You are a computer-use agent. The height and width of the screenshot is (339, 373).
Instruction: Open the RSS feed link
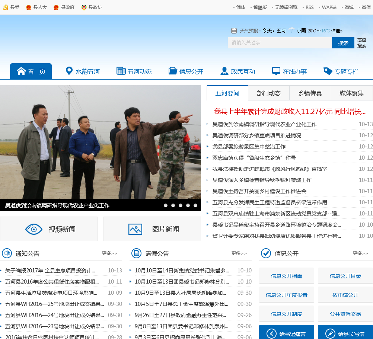tap(309, 7)
